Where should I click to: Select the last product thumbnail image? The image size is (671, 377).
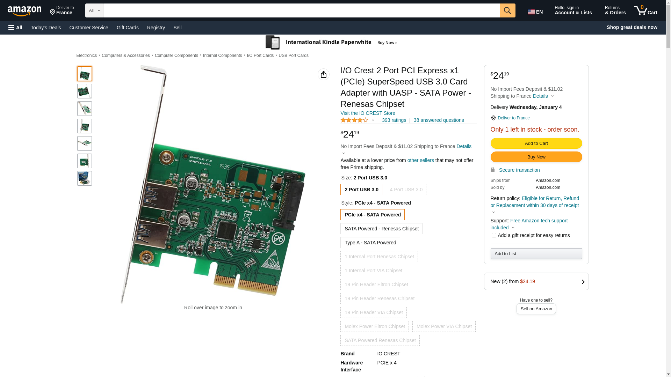coord(85,178)
